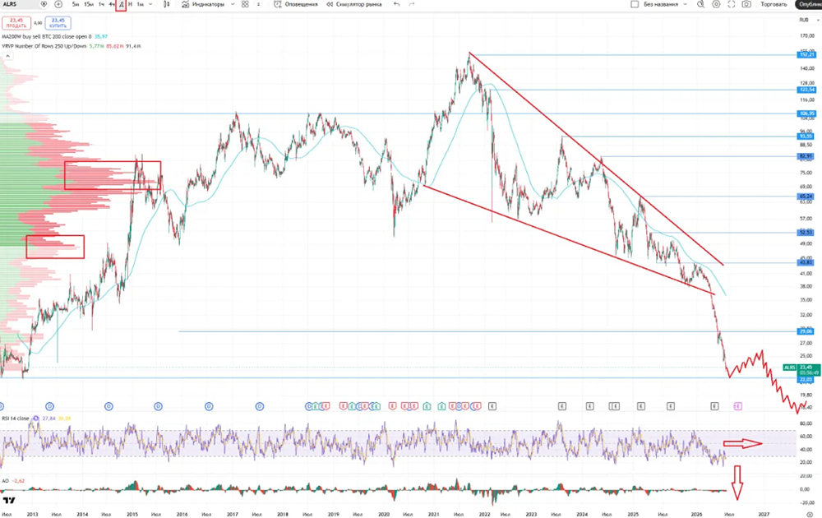Click the Опубликовать publish button
Image resolution: width=822 pixels, height=518 pixels.
coord(809,4)
